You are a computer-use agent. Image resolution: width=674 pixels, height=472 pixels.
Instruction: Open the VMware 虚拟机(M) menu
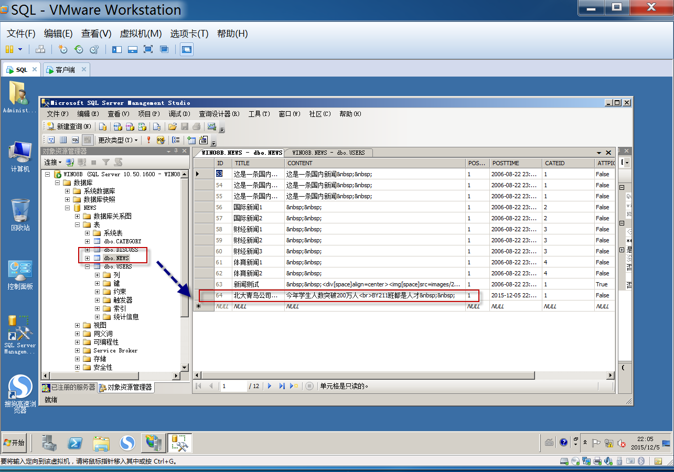141,34
